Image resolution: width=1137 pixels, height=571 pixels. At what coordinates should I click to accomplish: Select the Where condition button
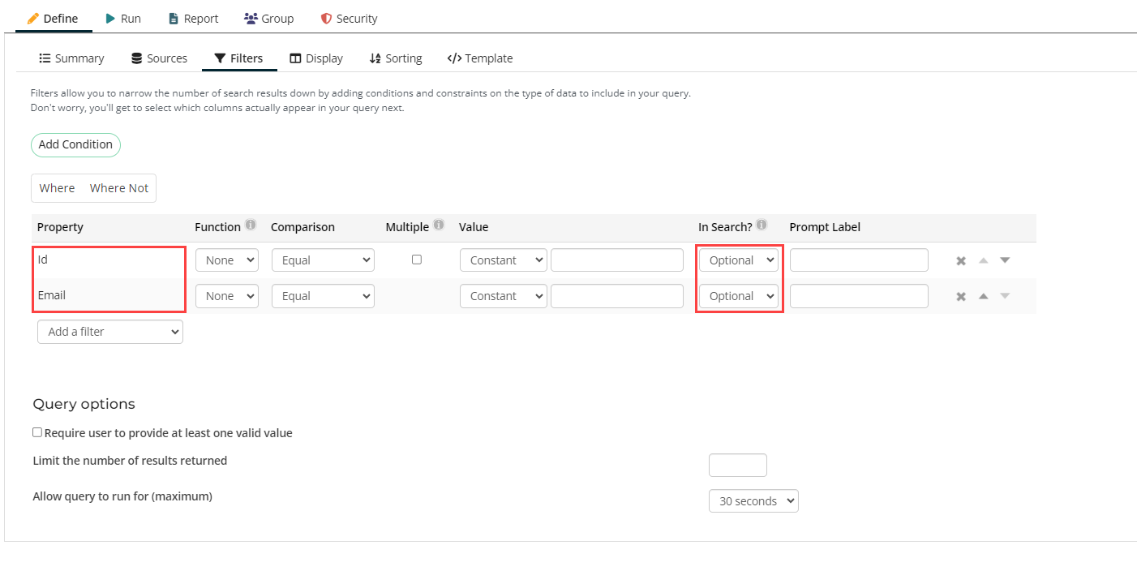(57, 188)
